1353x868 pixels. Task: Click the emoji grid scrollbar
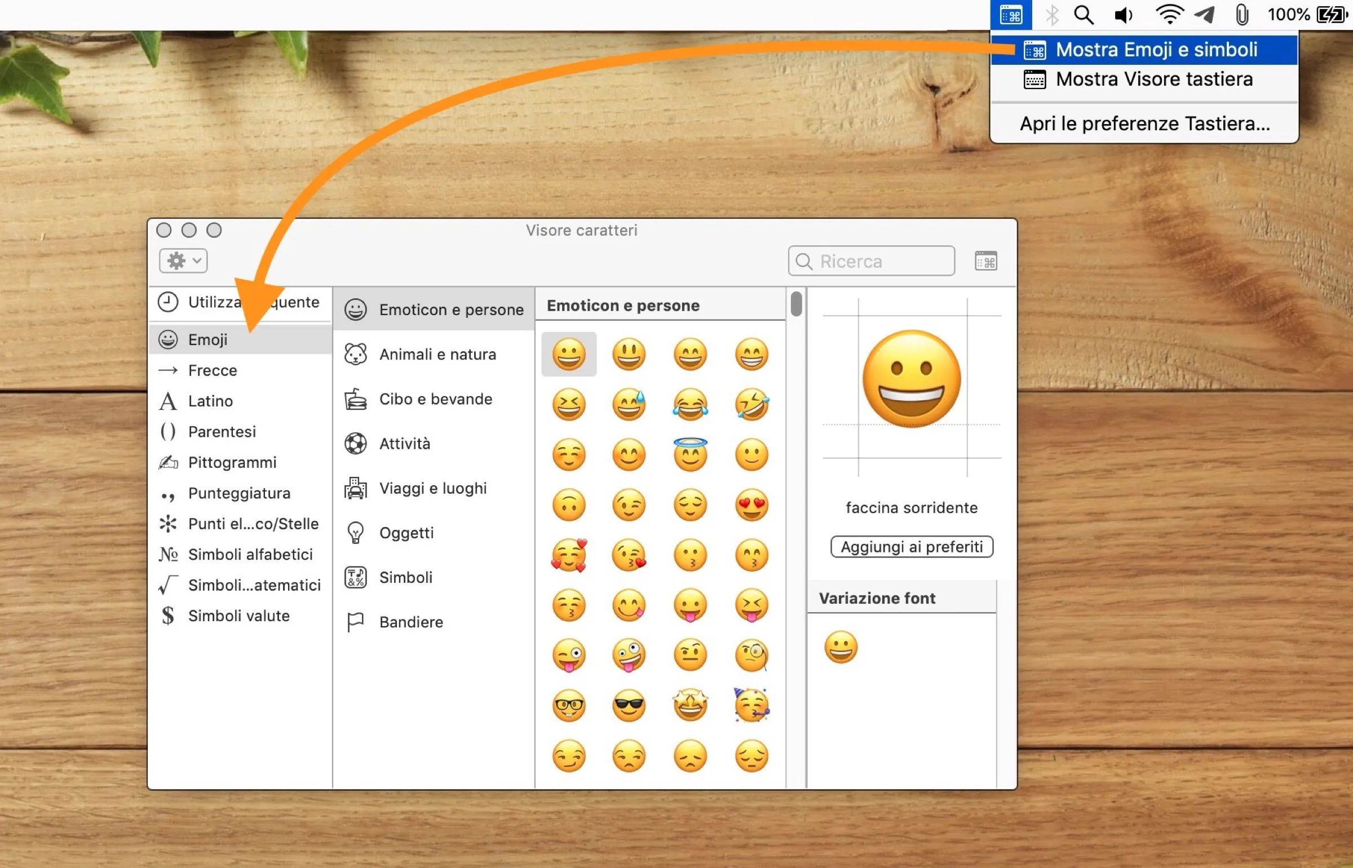coord(796,303)
